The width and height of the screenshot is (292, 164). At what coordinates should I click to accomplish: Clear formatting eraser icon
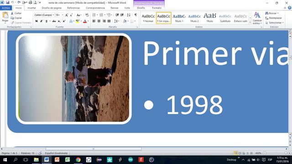87,15
